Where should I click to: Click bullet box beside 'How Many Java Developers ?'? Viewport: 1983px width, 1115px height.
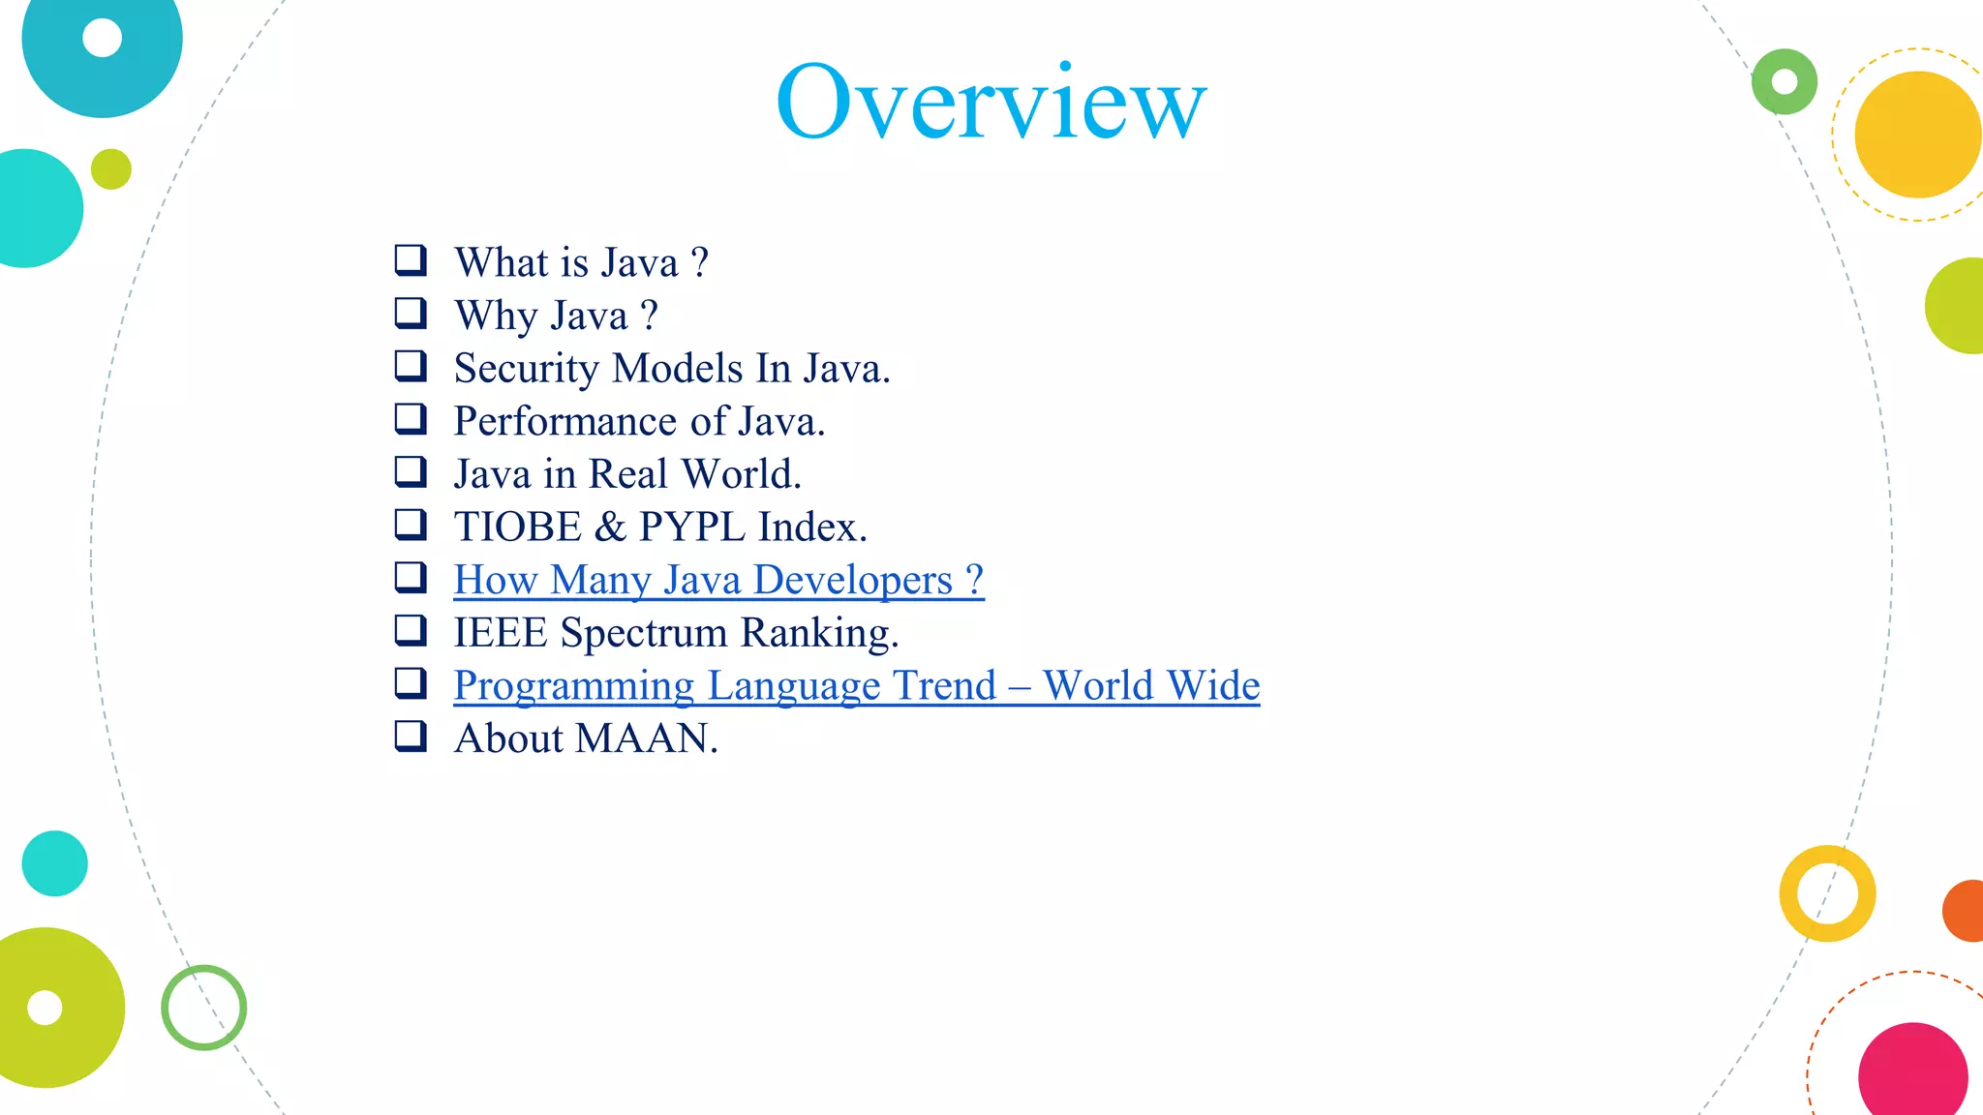click(411, 577)
